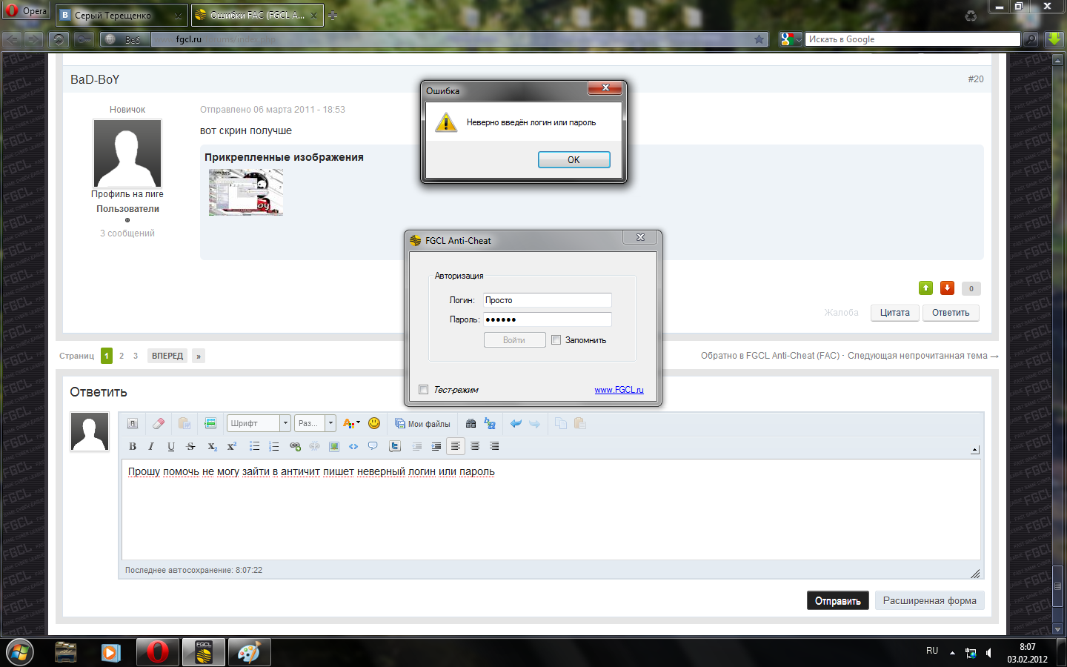Toggle bold formatting in reply editor
The width and height of the screenshot is (1067, 667).
(133, 446)
